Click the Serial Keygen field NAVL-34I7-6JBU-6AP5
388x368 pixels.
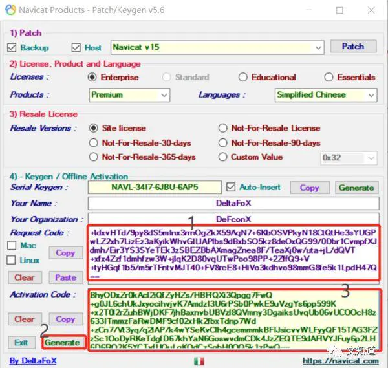(x=155, y=187)
